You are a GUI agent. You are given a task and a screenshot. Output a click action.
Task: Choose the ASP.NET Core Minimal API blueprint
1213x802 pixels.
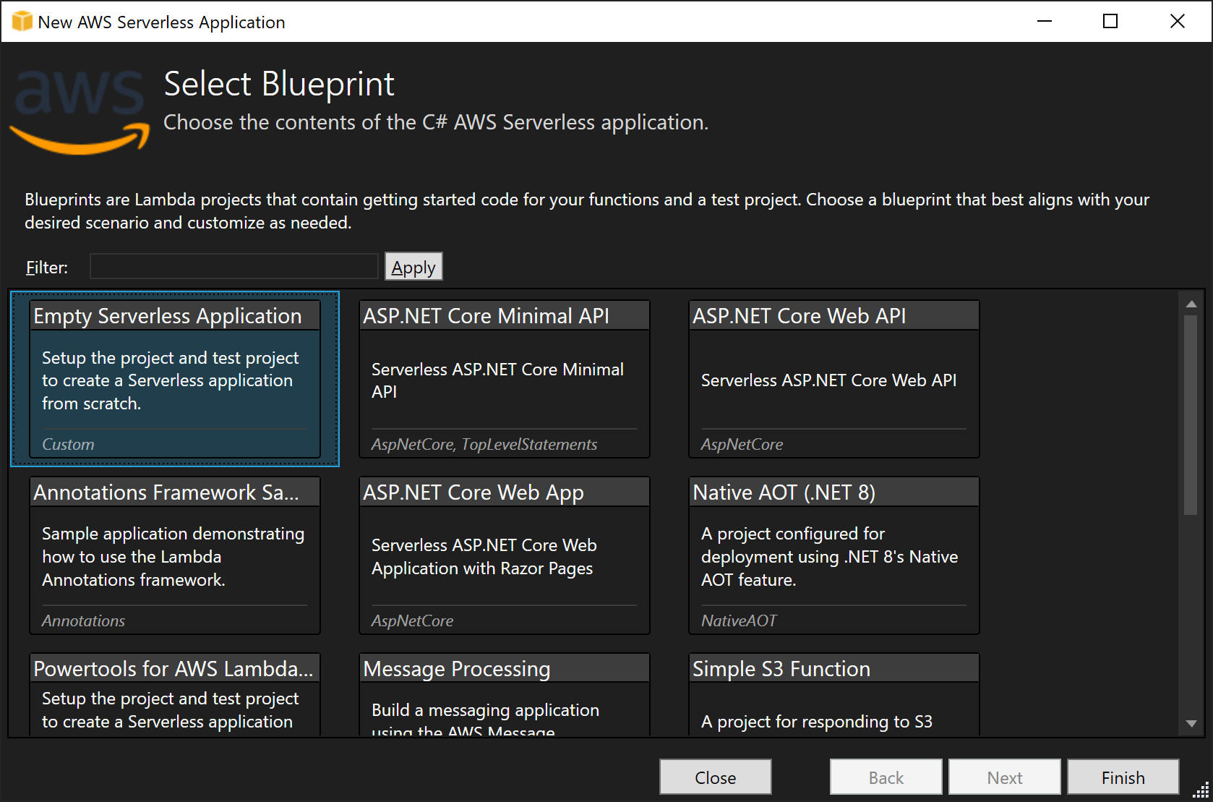(505, 379)
